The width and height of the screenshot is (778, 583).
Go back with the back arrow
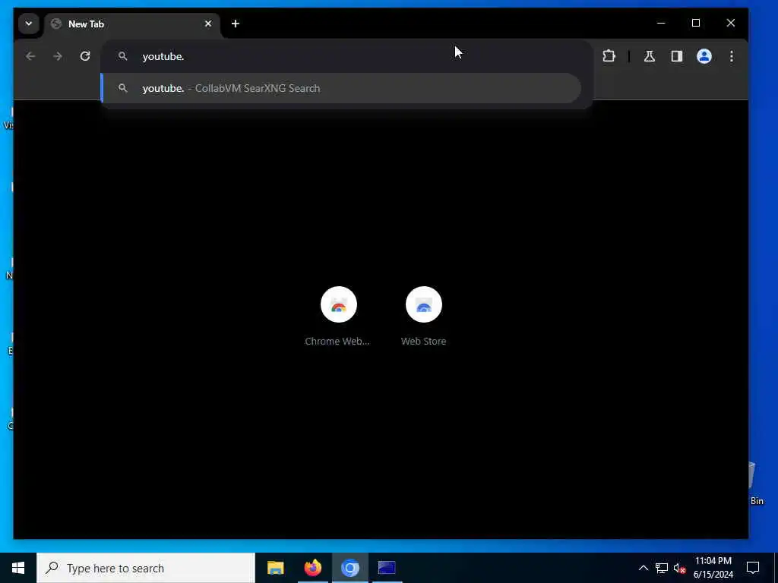tap(30, 56)
